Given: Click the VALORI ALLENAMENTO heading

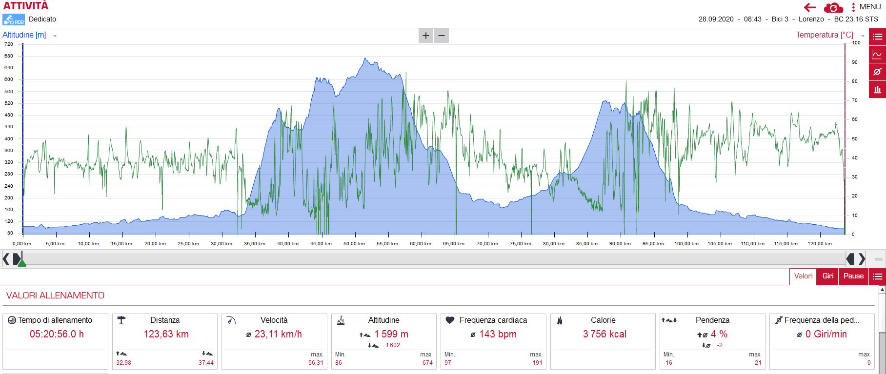Looking at the screenshot, I should [x=55, y=295].
